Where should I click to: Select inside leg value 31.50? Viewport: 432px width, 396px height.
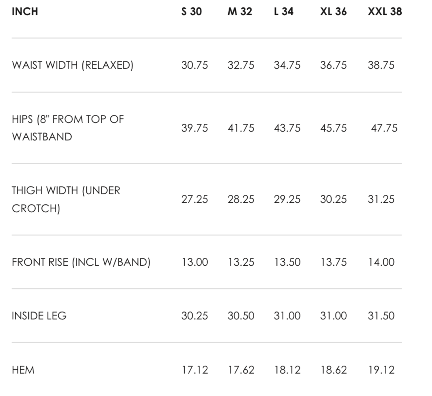click(x=381, y=316)
